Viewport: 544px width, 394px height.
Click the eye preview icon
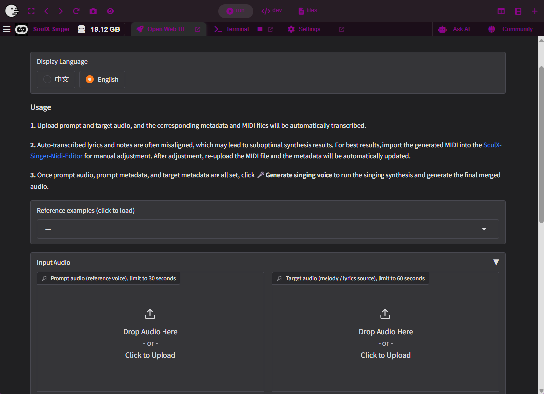(110, 11)
